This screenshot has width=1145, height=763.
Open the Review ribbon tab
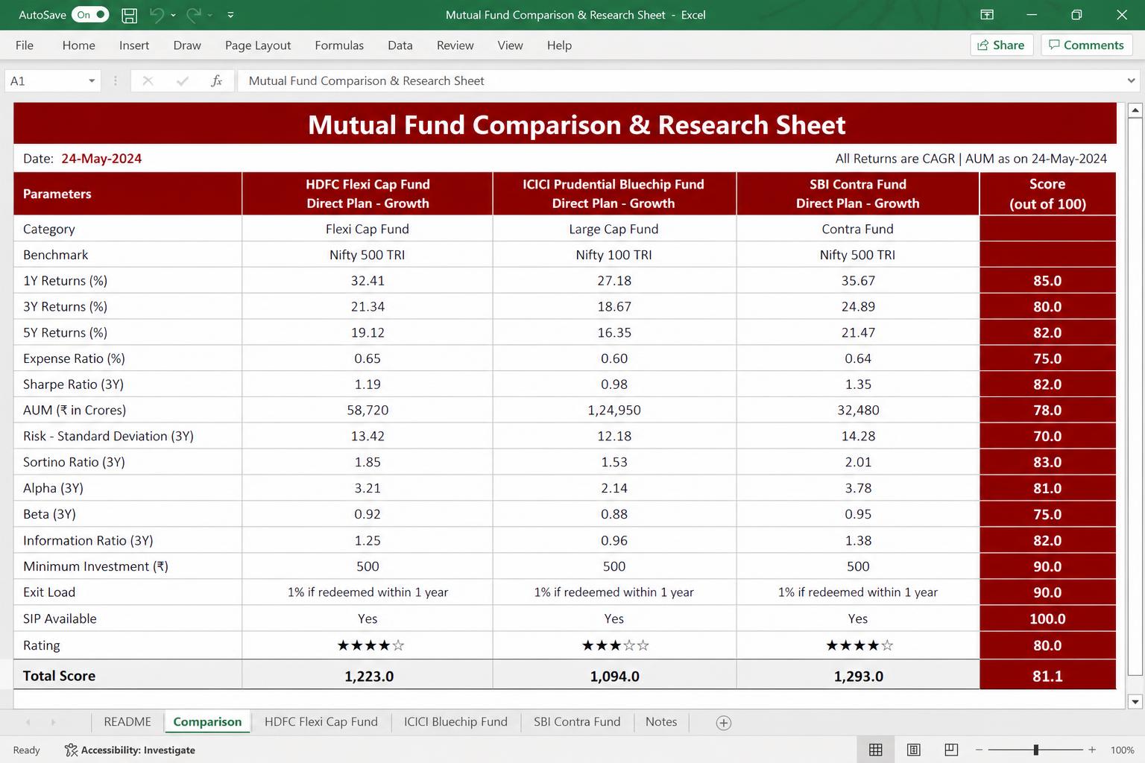pos(455,45)
